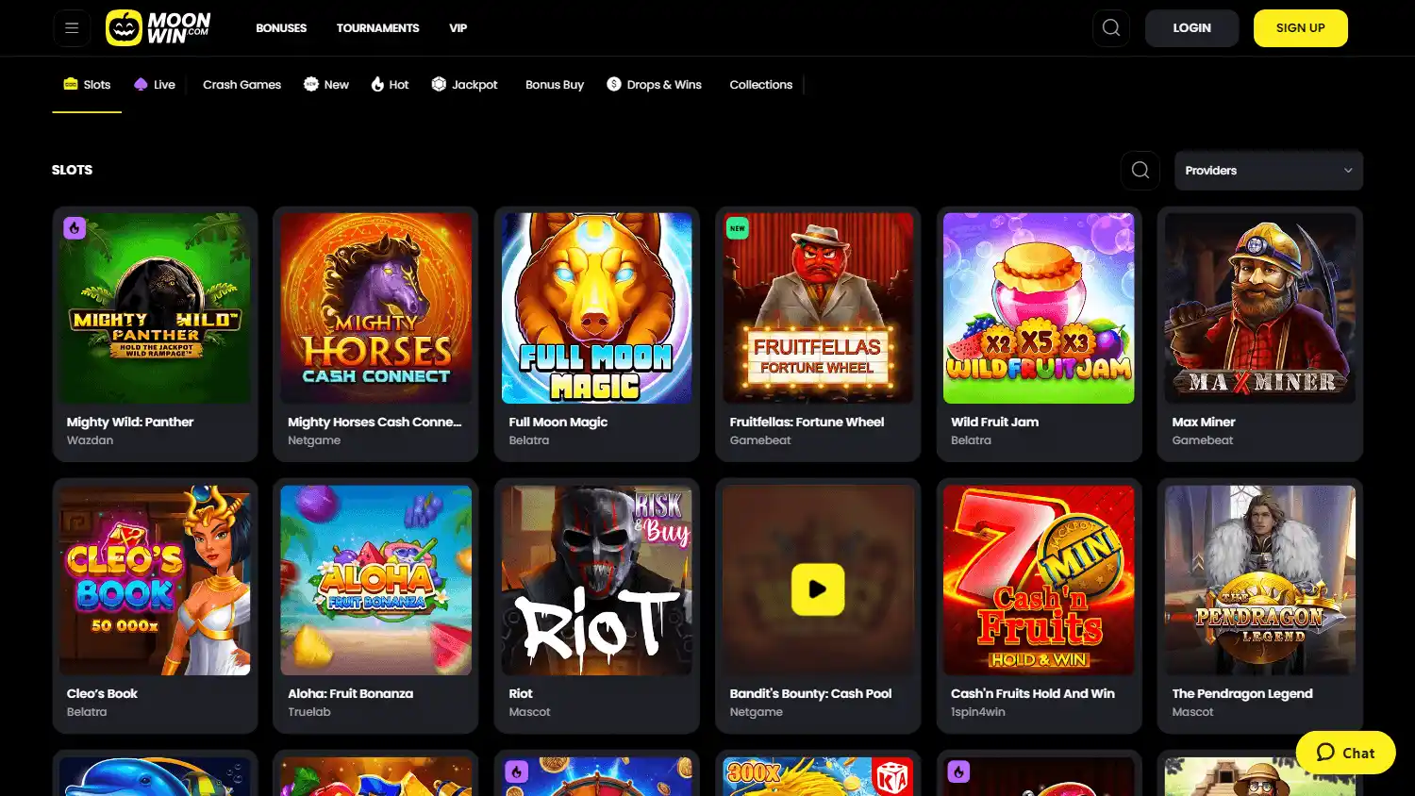Play Bandit's Bounty: Cash Pool
The image size is (1415, 796).
tap(818, 589)
